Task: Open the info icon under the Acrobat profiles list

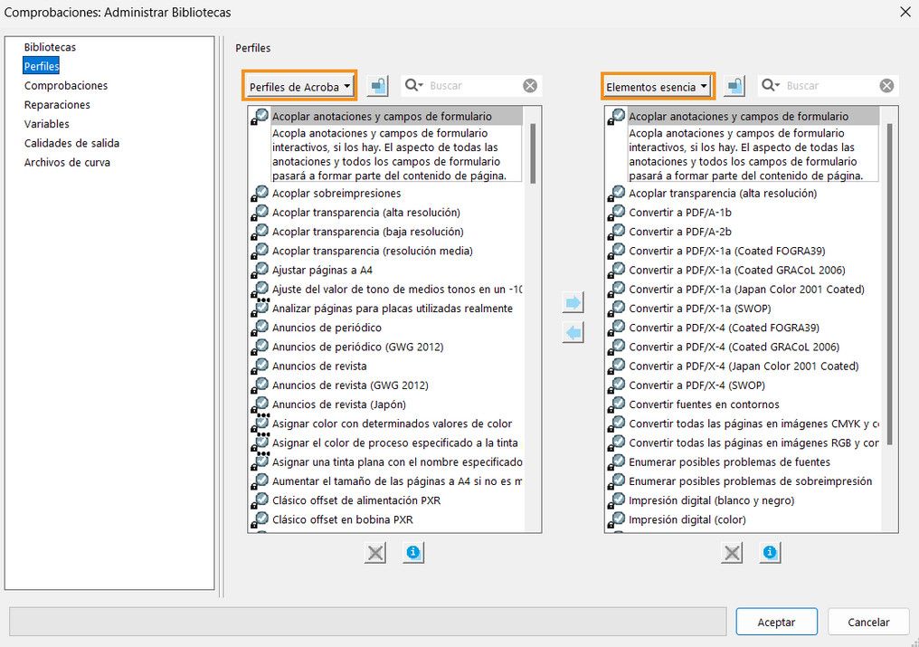Action: [413, 552]
